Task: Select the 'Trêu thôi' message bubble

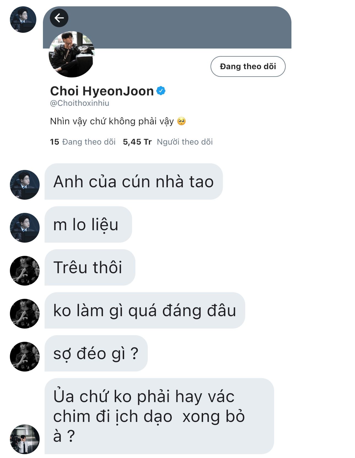Action: [x=90, y=267]
